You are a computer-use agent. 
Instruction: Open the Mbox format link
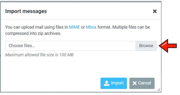point(91,27)
